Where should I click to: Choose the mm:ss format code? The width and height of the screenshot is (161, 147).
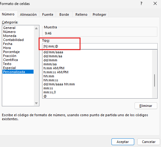97,88
